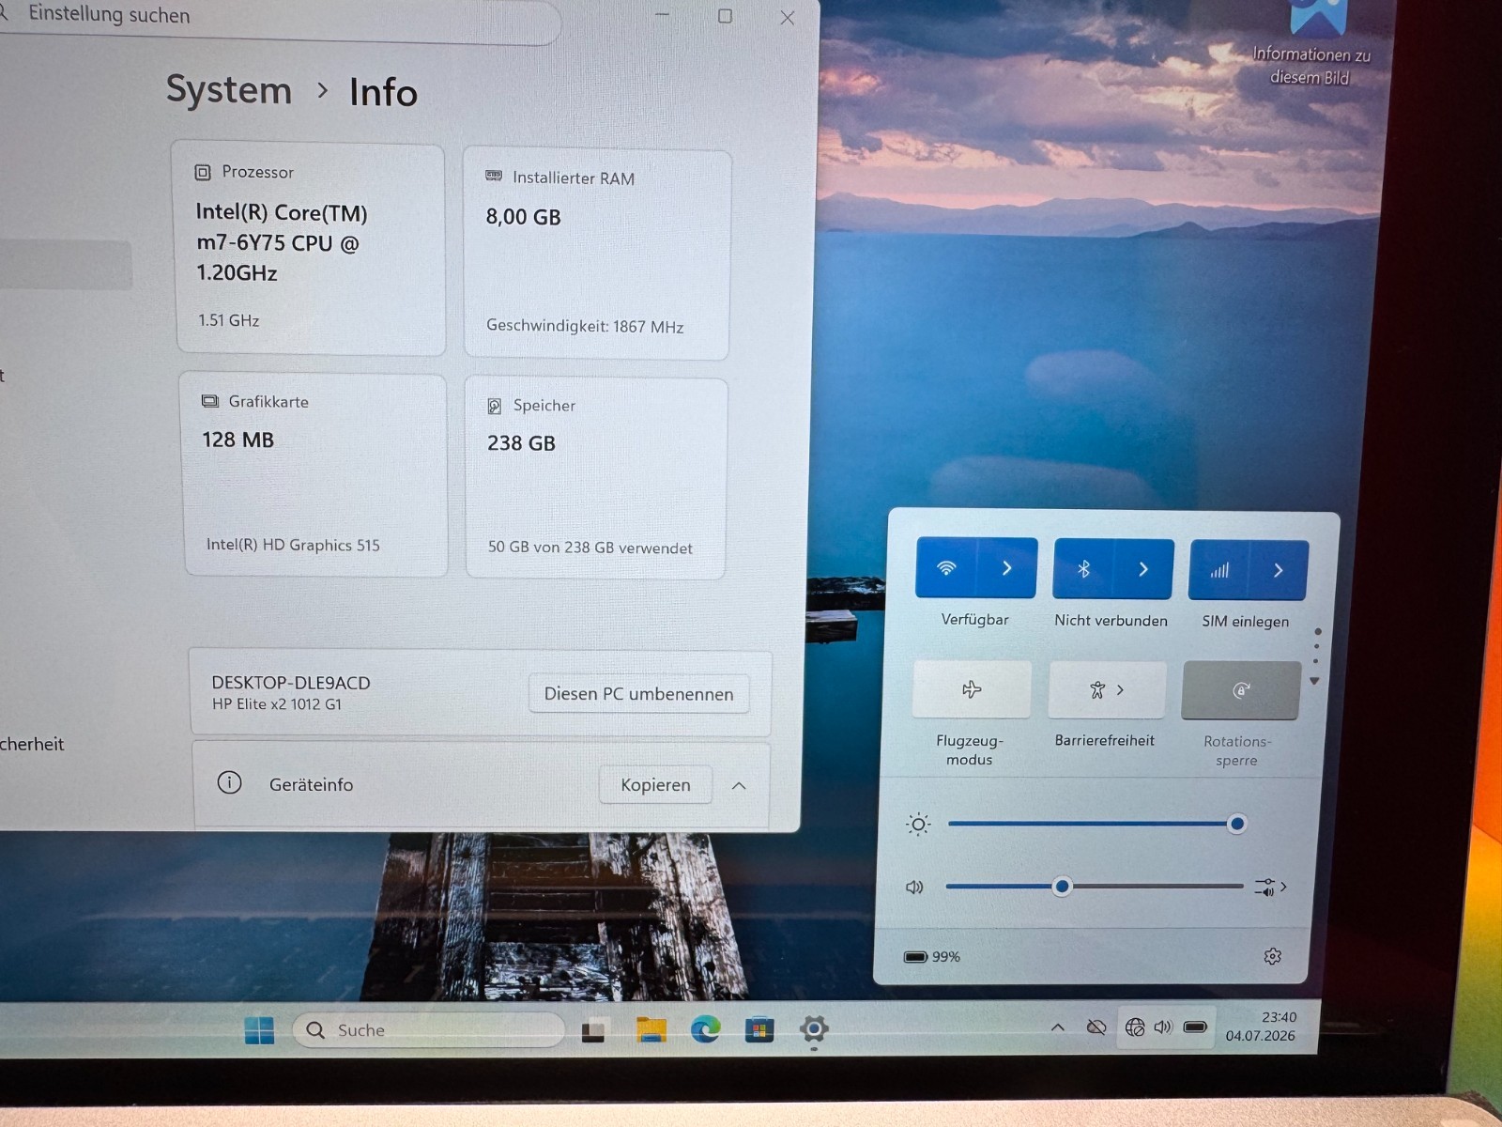Enable Flugzeugmodus tile
The width and height of the screenshot is (1502, 1127).
point(972,689)
